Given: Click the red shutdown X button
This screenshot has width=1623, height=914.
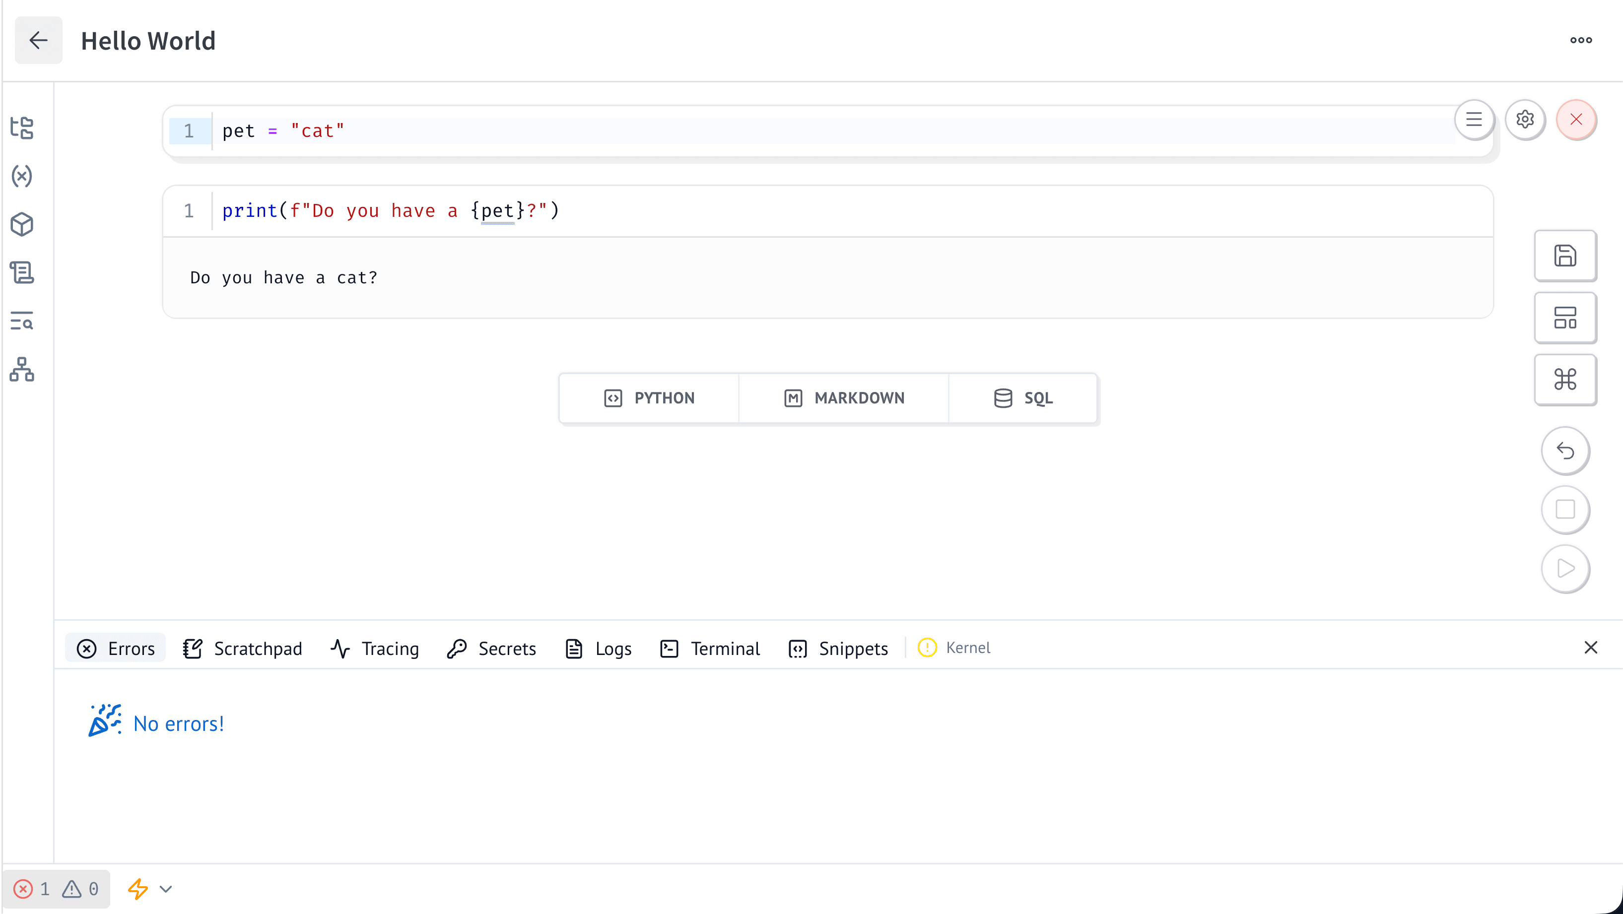Looking at the screenshot, I should (x=1576, y=119).
